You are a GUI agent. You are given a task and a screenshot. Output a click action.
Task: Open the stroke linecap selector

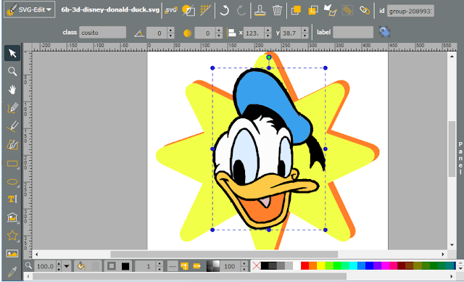[x=196, y=266]
